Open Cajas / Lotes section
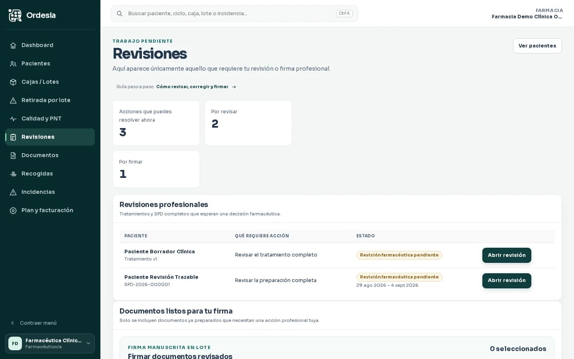The image size is (574, 359). (50, 82)
